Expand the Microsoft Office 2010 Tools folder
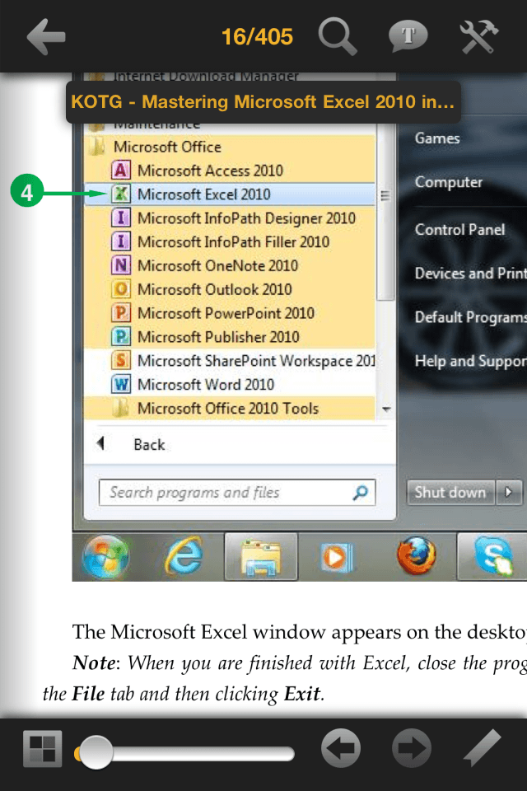The height and width of the screenshot is (791, 527). pyautogui.click(x=230, y=408)
